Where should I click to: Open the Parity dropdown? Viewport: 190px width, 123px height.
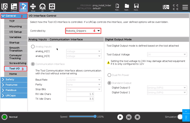pos(84,85)
